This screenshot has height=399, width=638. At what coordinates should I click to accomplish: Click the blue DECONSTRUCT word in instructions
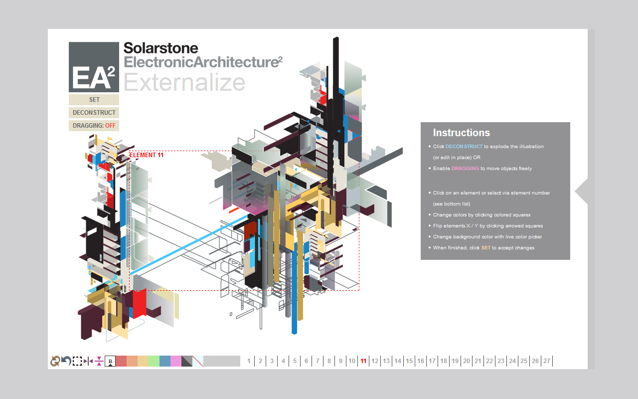[464, 147]
